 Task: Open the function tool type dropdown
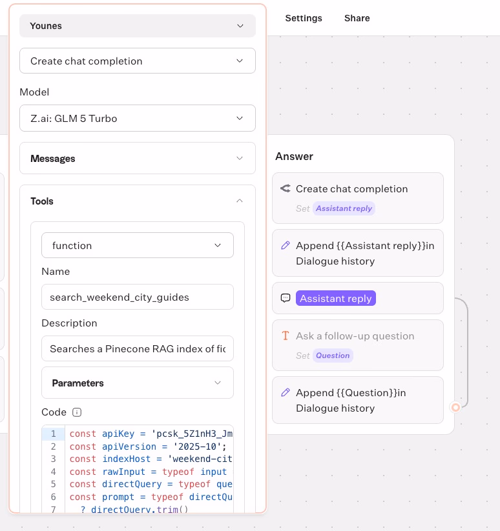coord(138,246)
